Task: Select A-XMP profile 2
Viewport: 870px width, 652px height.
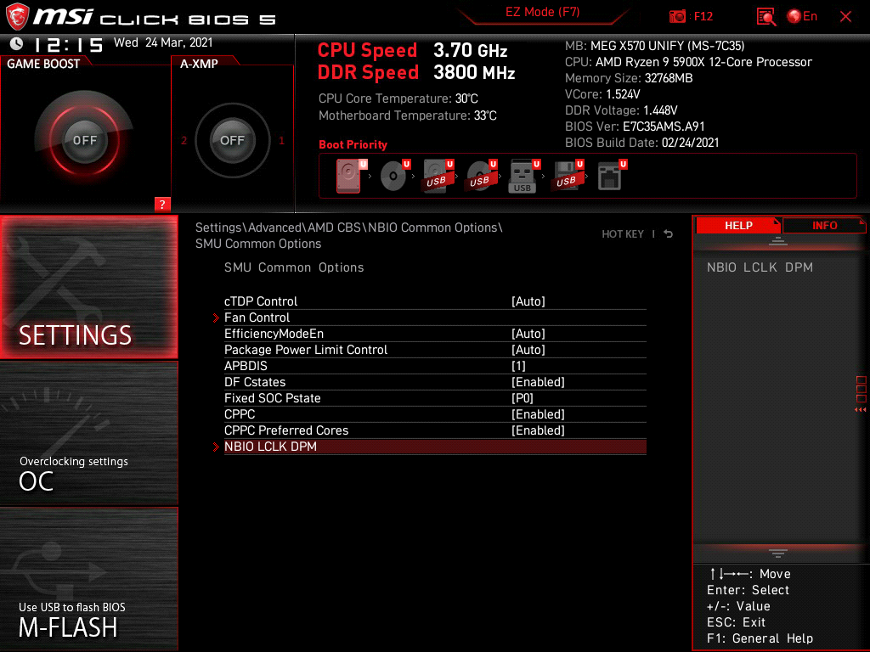Action: [x=184, y=140]
